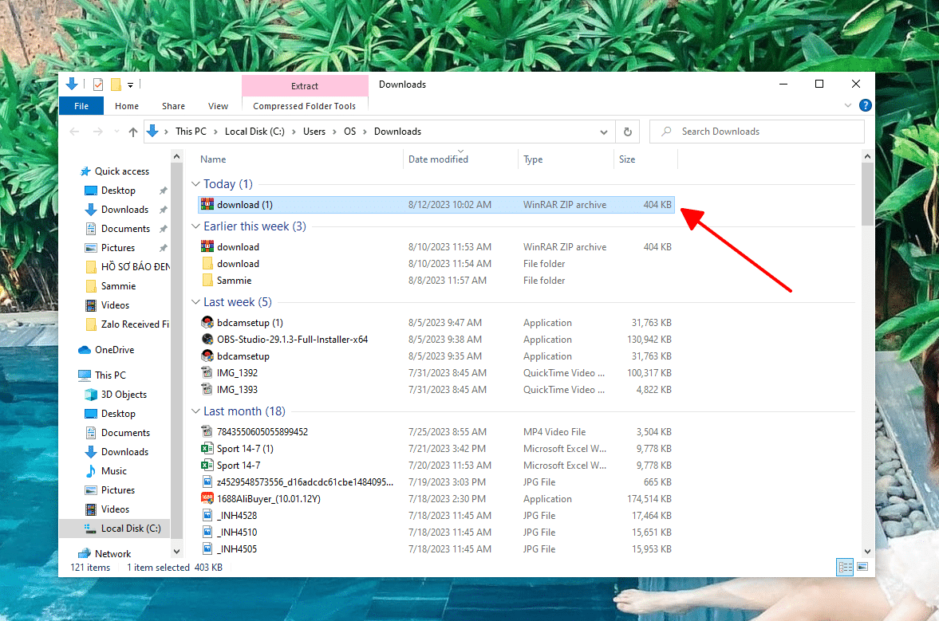Select the OBS-Studio-29.1.3 installer file
Screen dimensions: 939x621
click(292, 340)
